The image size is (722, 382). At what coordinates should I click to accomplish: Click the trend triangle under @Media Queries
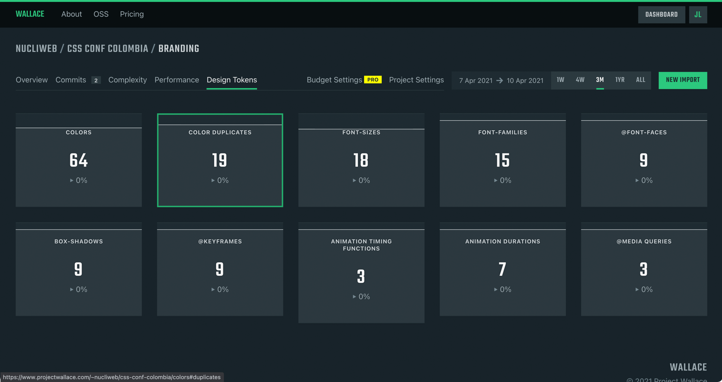coord(637,290)
